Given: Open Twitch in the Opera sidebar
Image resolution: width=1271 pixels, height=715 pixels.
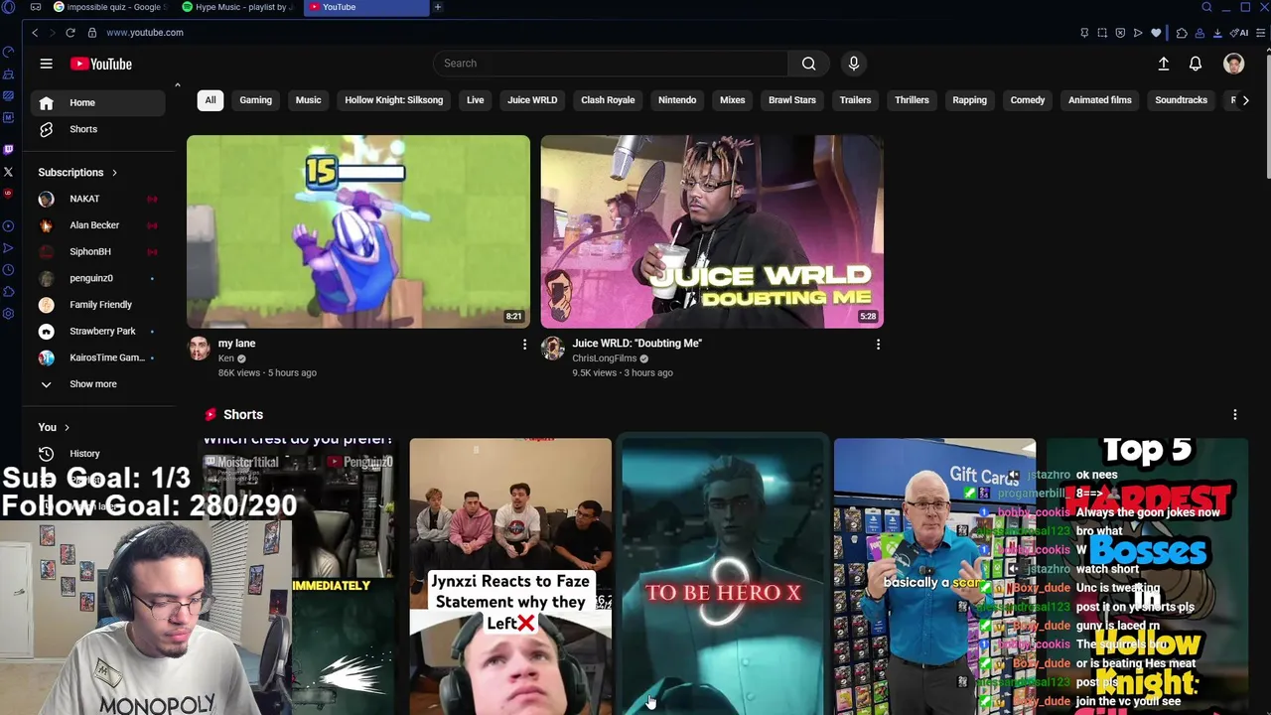Looking at the screenshot, I should (x=8, y=149).
